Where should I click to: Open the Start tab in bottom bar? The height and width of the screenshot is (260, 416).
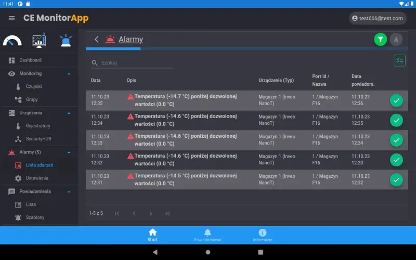point(152,235)
